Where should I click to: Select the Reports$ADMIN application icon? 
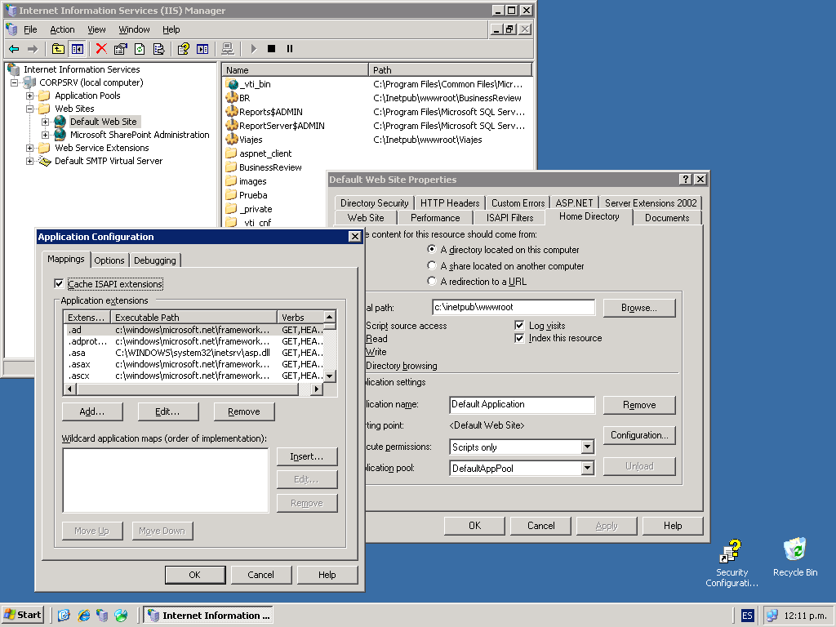[232, 112]
